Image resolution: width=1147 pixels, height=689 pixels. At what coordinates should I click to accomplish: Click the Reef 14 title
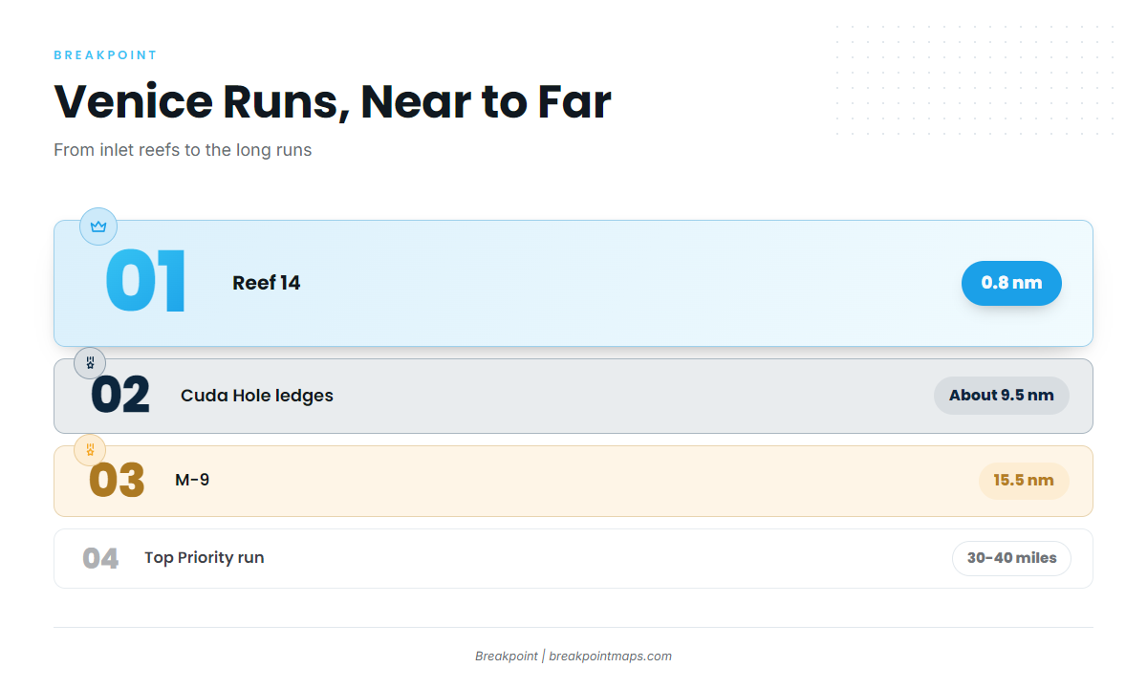[x=266, y=283]
